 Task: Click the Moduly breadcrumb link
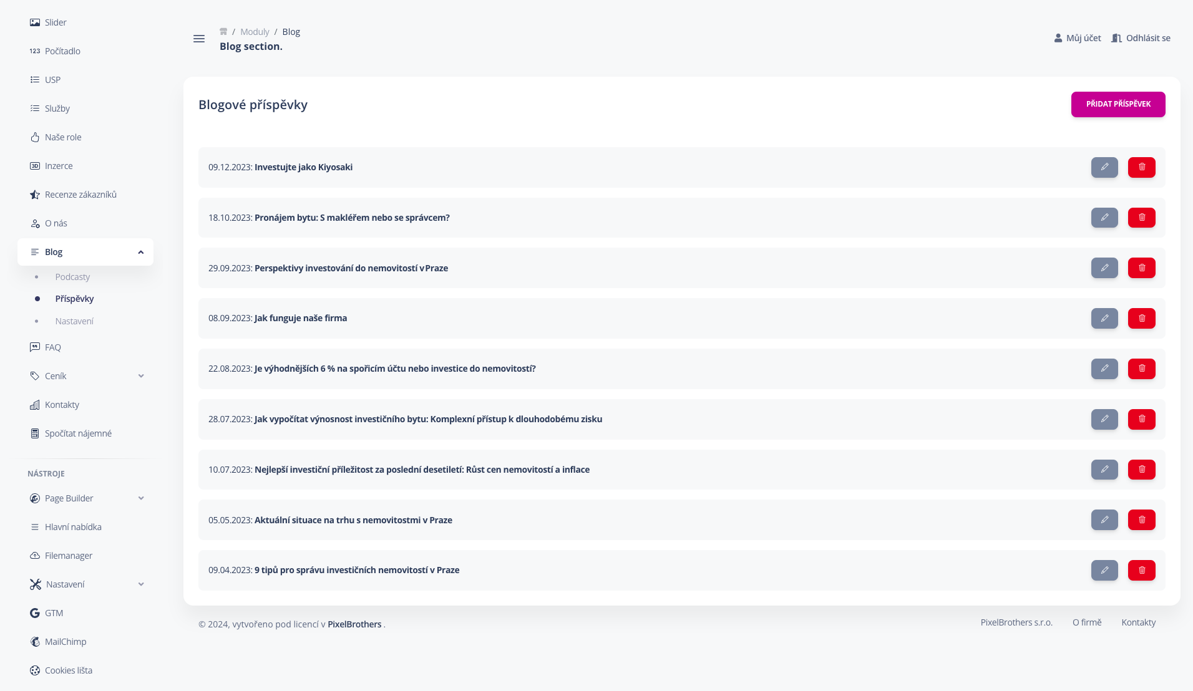click(x=255, y=32)
